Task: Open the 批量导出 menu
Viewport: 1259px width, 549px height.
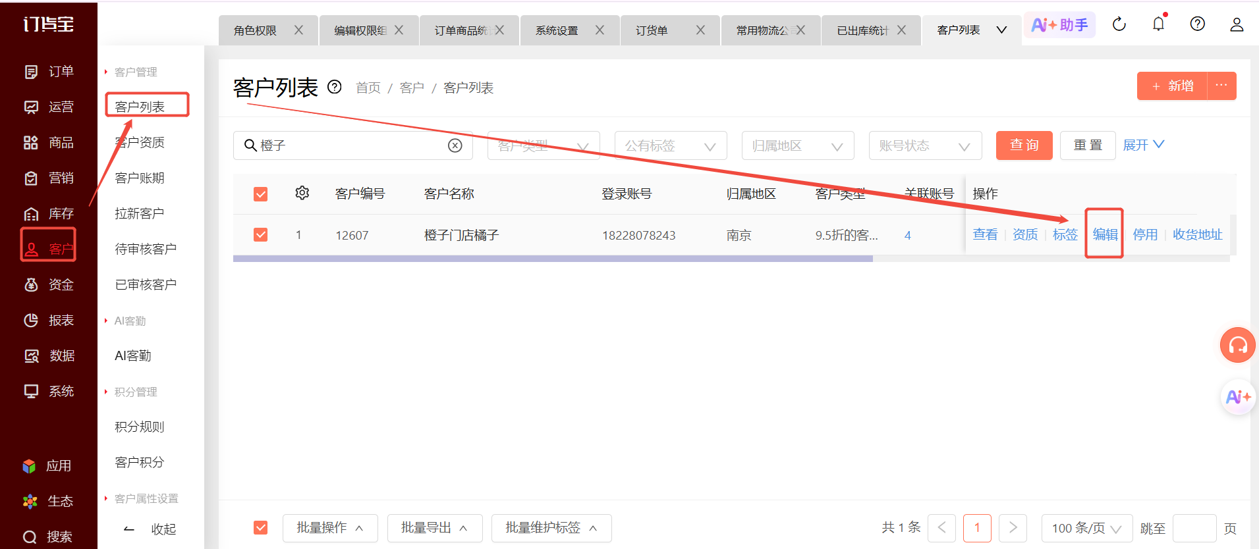Action: (435, 528)
